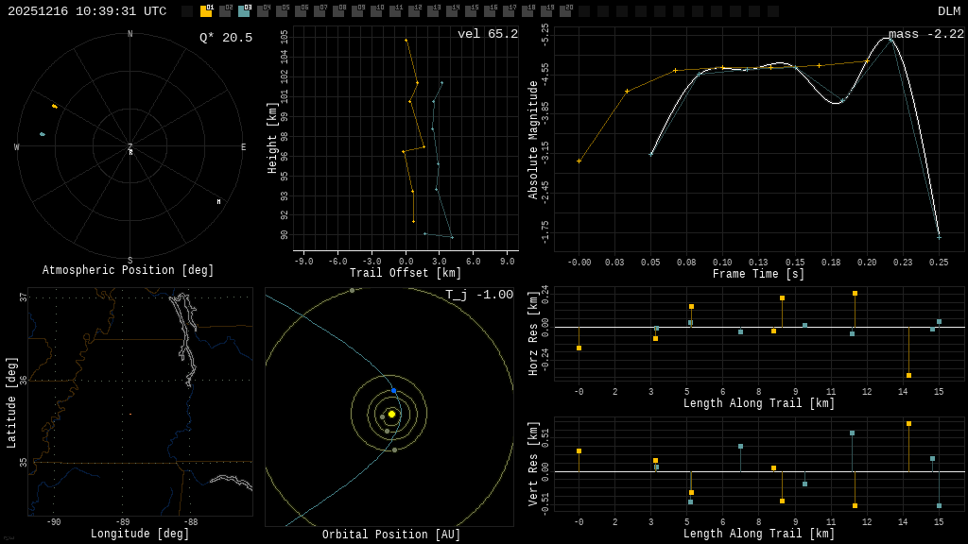This screenshot has width=968, height=544.
Task: Click the vel 65.2 readout
Action: click(487, 34)
